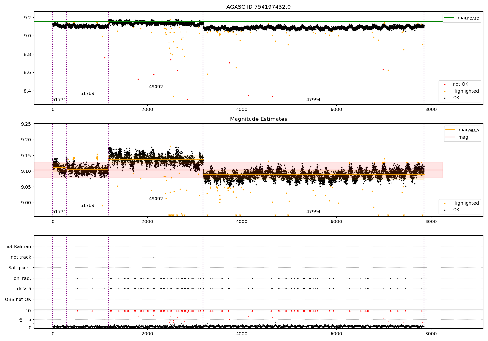Click 'Highlighted' legend entry in top plot
The image size is (488, 341).
466,91
